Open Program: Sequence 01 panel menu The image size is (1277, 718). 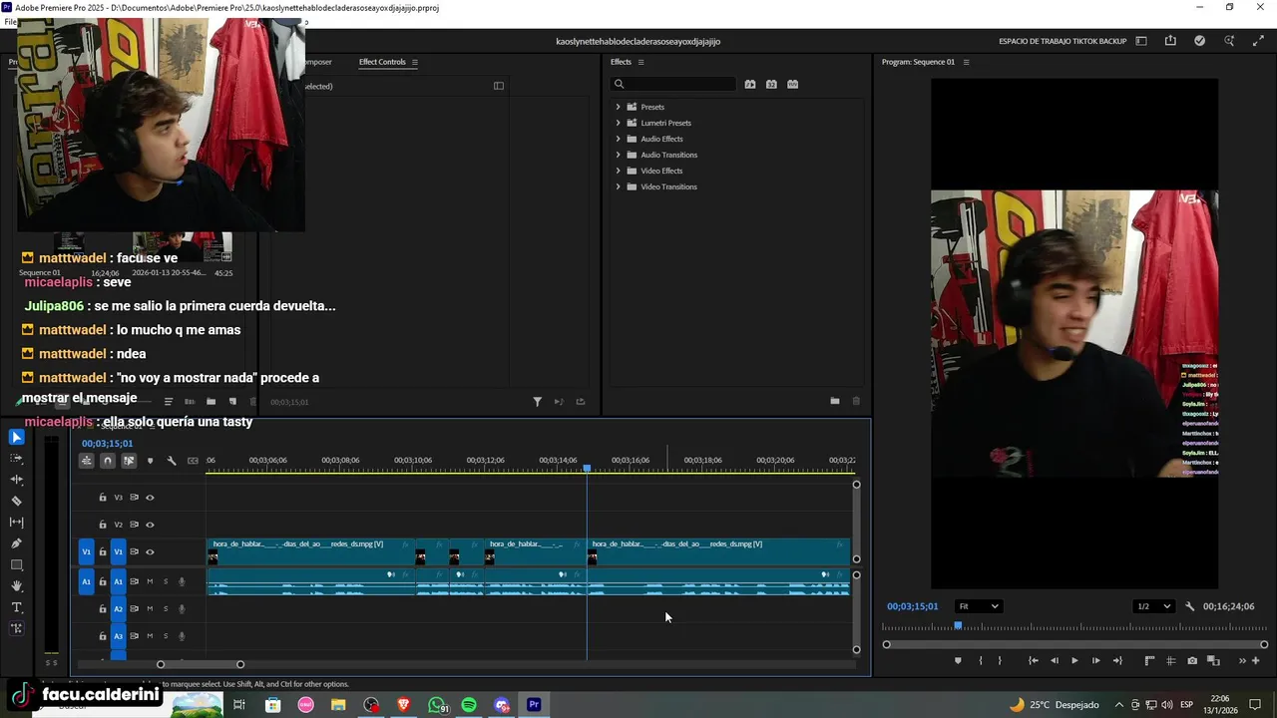click(966, 62)
